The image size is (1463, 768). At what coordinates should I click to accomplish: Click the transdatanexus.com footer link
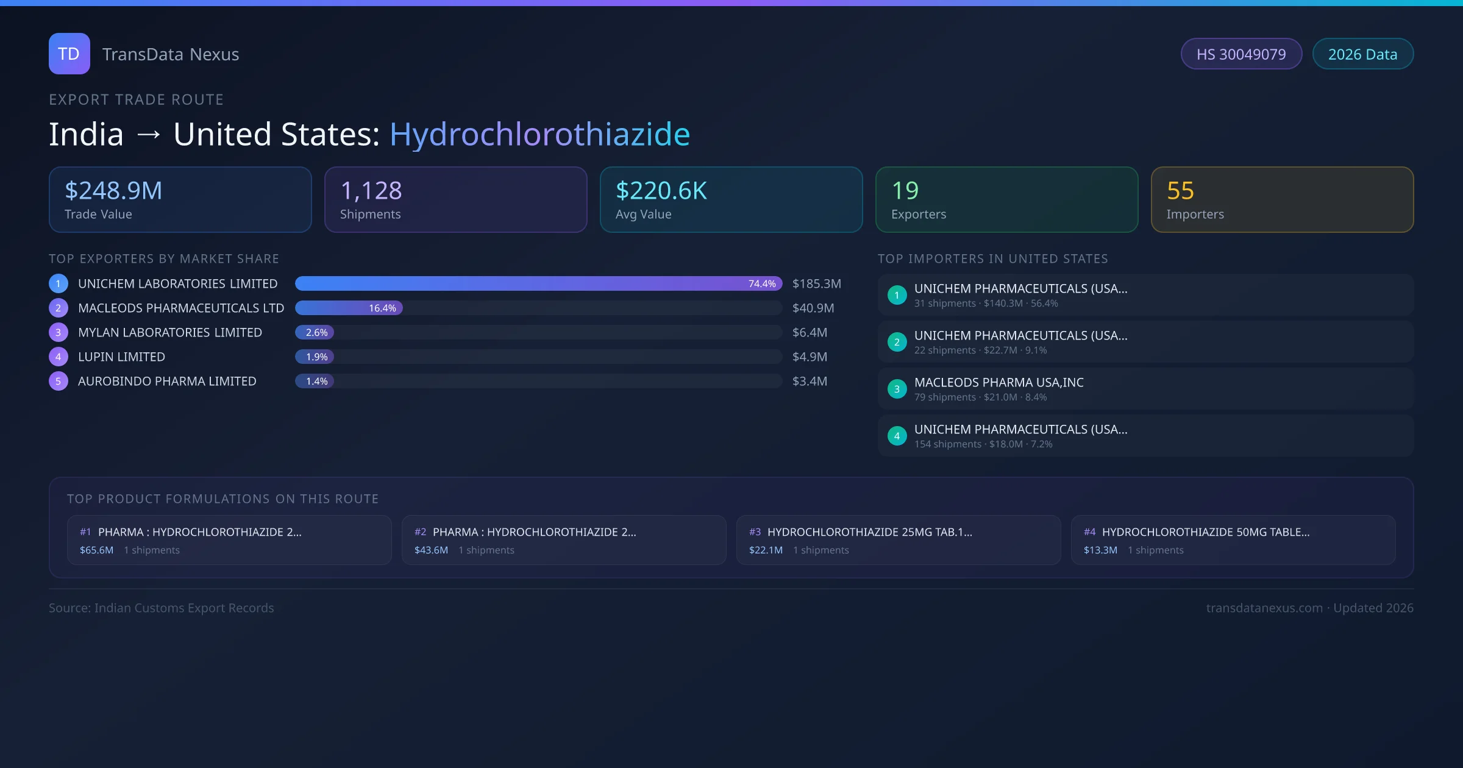(x=1264, y=608)
